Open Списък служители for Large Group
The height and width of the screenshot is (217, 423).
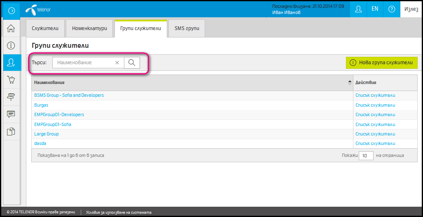(375, 134)
